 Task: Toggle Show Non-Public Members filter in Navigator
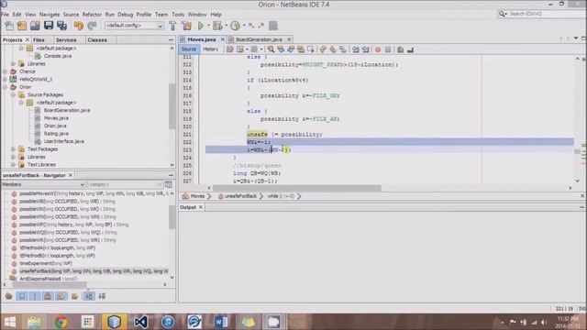point(48,296)
